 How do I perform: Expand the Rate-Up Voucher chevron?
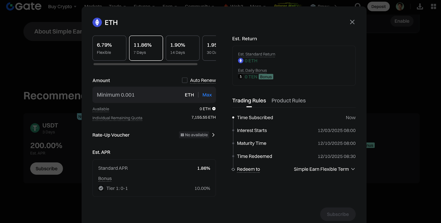[213, 135]
